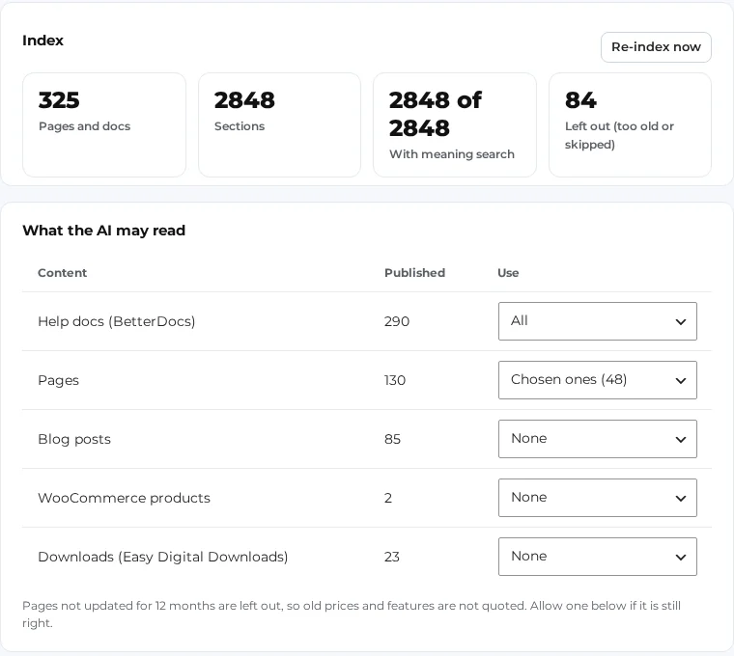Click the Re-index now button

click(656, 47)
